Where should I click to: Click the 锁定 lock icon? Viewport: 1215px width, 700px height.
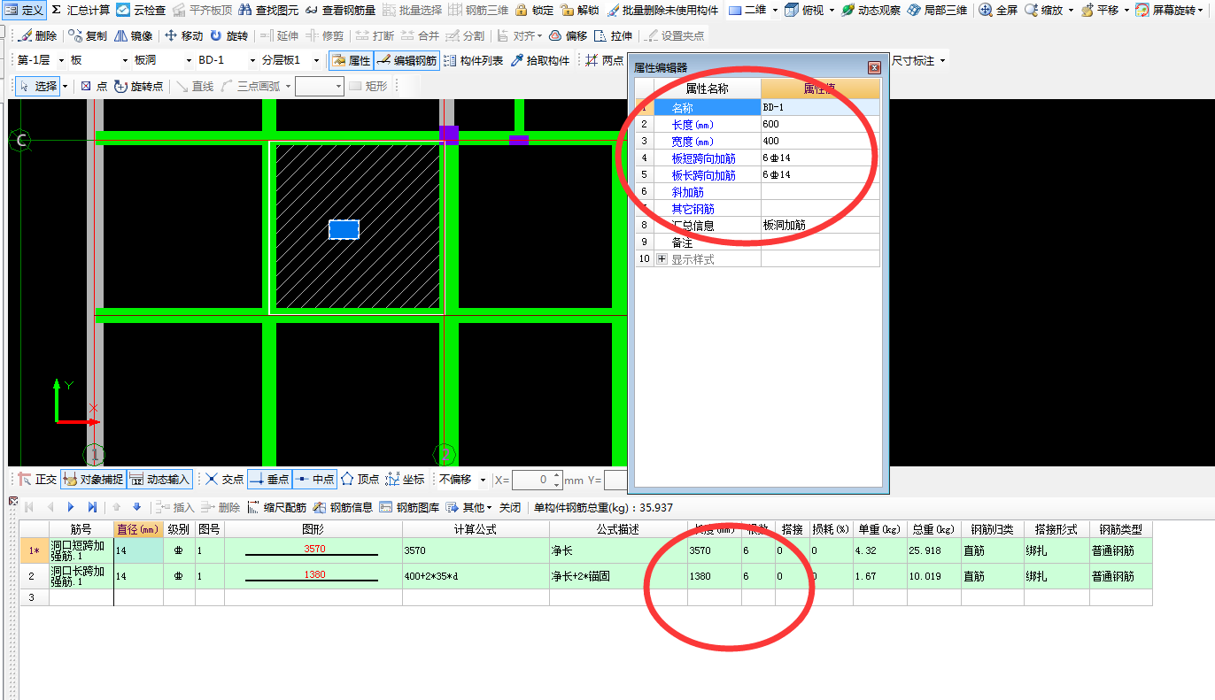pyautogui.click(x=534, y=10)
